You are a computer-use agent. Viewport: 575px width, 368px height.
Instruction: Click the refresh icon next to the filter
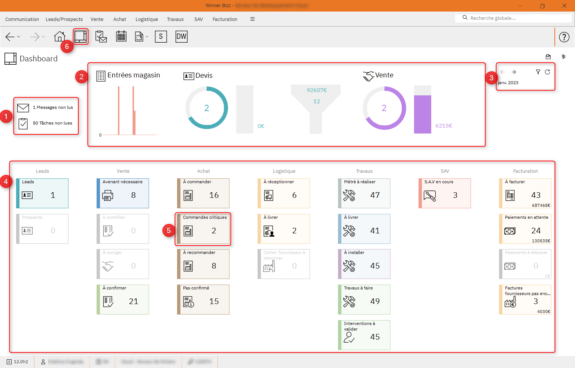(x=547, y=72)
